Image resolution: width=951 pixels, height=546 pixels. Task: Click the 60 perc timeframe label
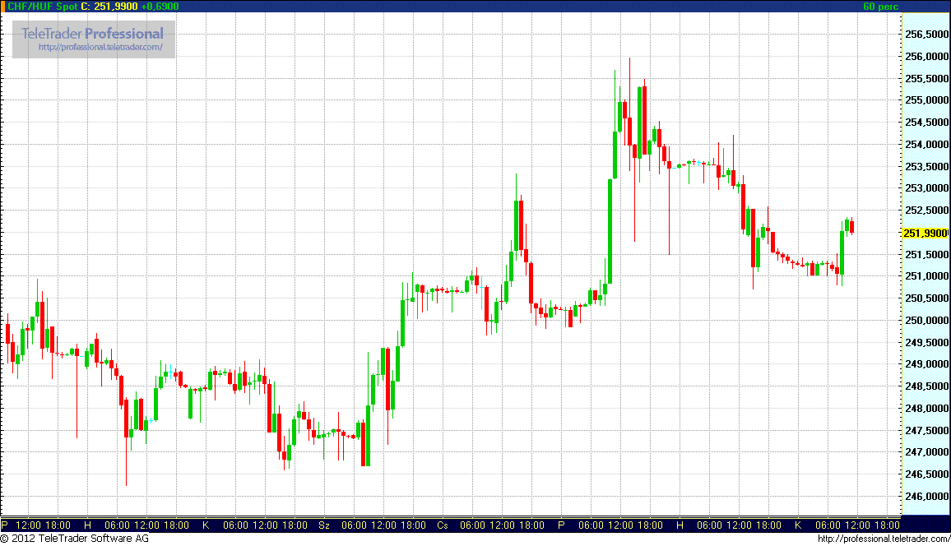[880, 6]
